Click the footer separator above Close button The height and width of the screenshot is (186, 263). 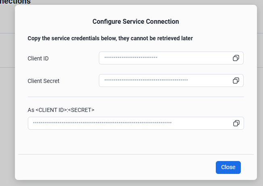pos(136,154)
